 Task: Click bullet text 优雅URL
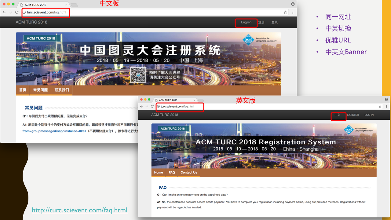tap(338, 40)
